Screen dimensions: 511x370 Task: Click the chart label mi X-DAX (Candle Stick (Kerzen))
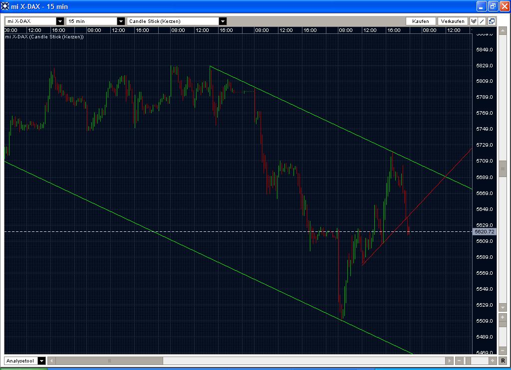45,36
